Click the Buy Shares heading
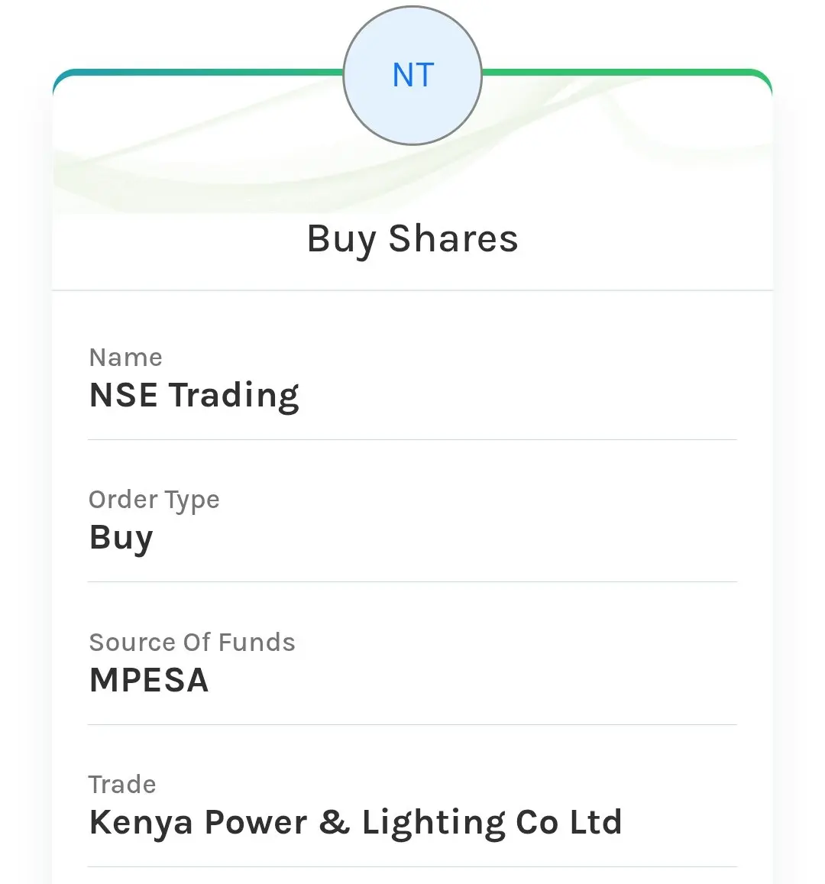 412,238
